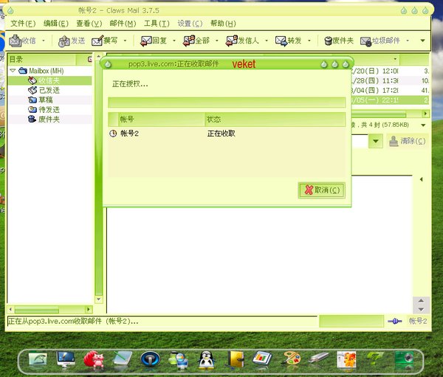Open dropdown arrow next to 全部
Viewport: 443px width, 377px height.
coord(216,41)
